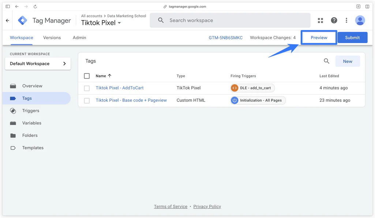Click the Firing Triggers column header
The width and height of the screenshot is (375, 218).
243,76
